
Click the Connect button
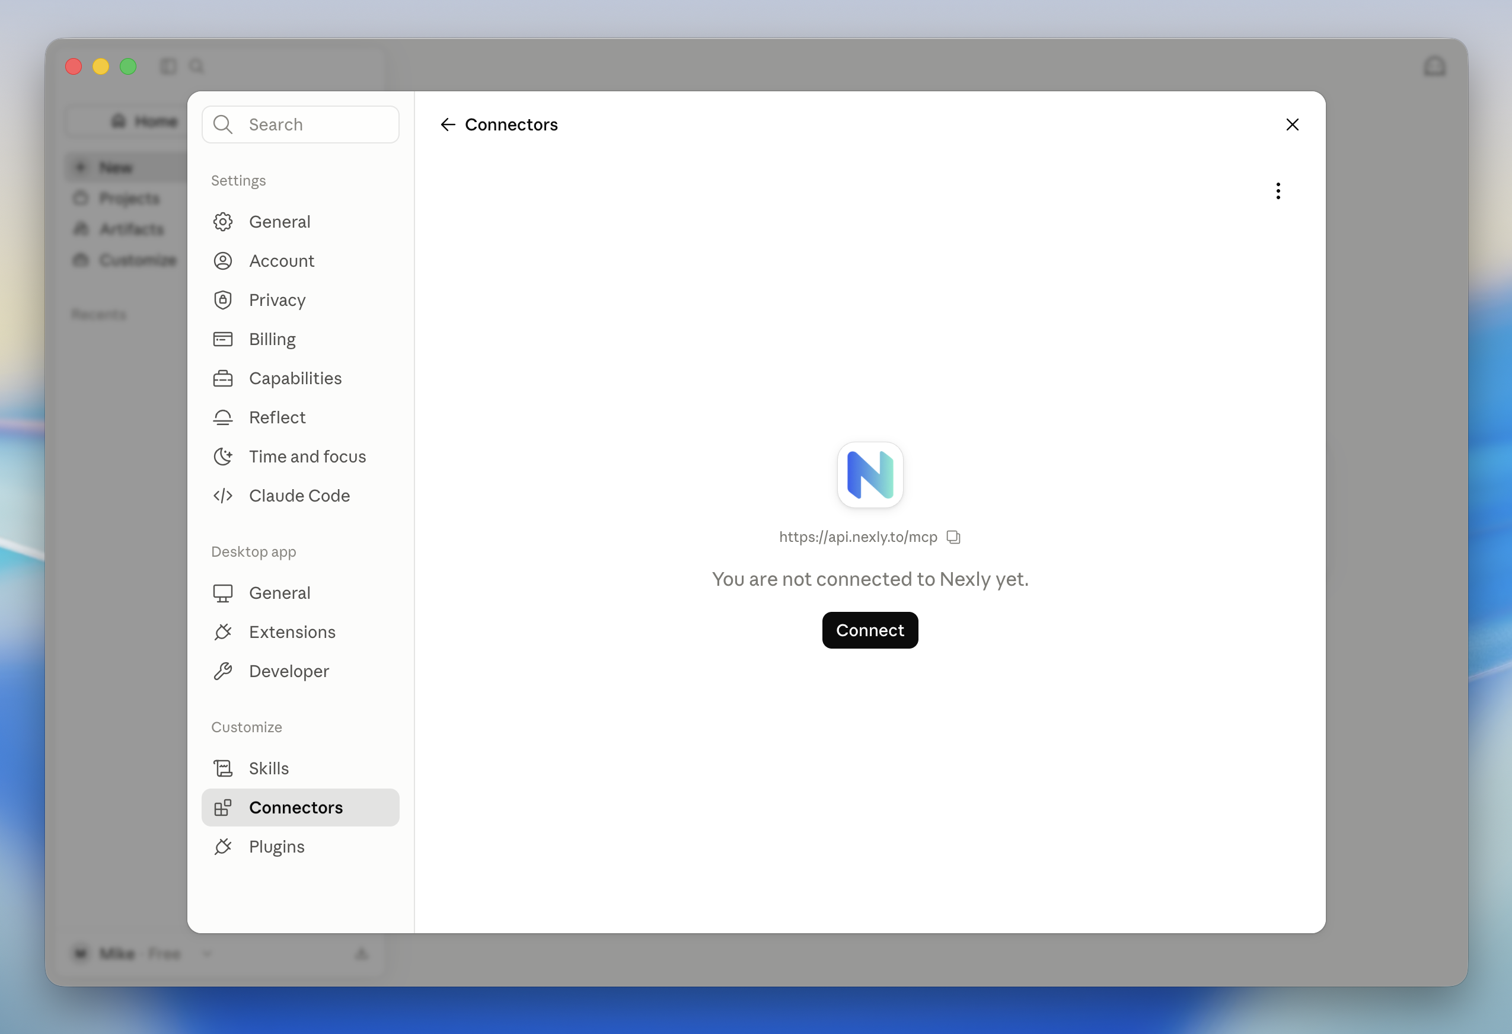(x=870, y=630)
